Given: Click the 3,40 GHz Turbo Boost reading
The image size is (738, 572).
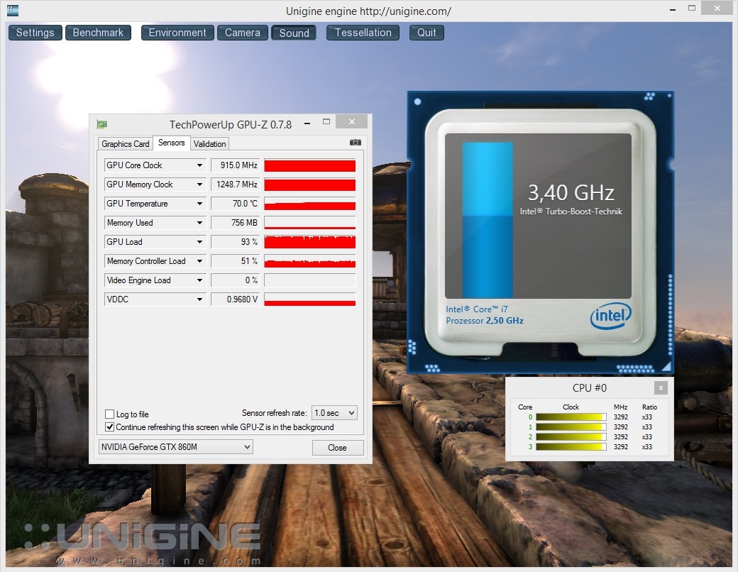Looking at the screenshot, I should point(571,192).
